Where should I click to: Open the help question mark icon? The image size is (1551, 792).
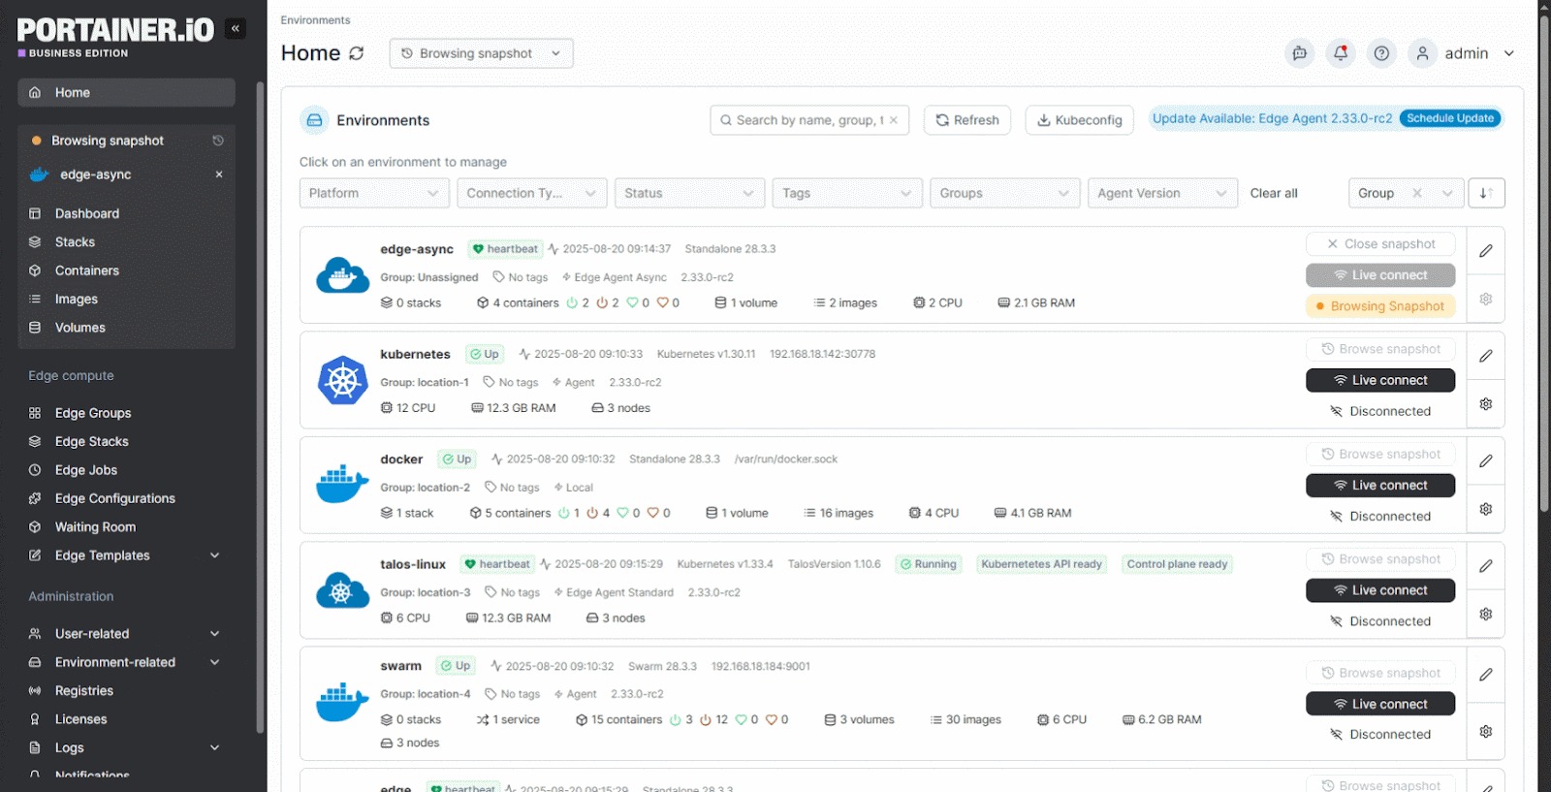[x=1381, y=53]
